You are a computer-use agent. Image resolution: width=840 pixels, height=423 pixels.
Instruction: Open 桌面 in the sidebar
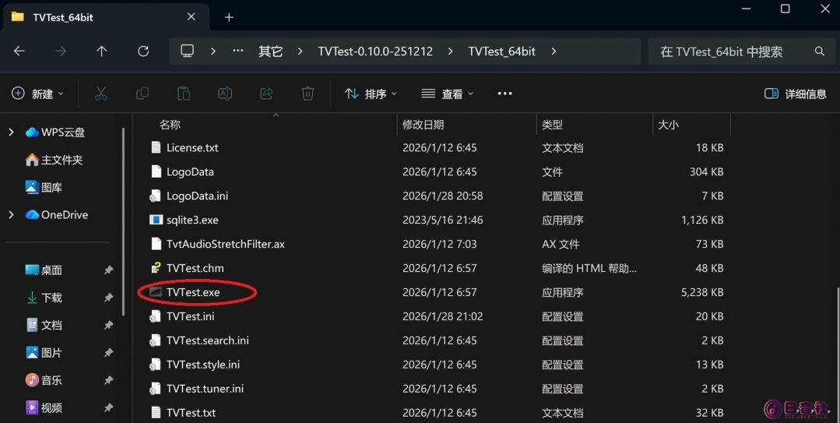click(44, 270)
